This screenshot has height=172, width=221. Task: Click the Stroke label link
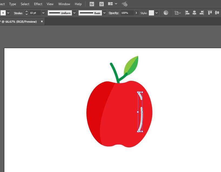18,13
